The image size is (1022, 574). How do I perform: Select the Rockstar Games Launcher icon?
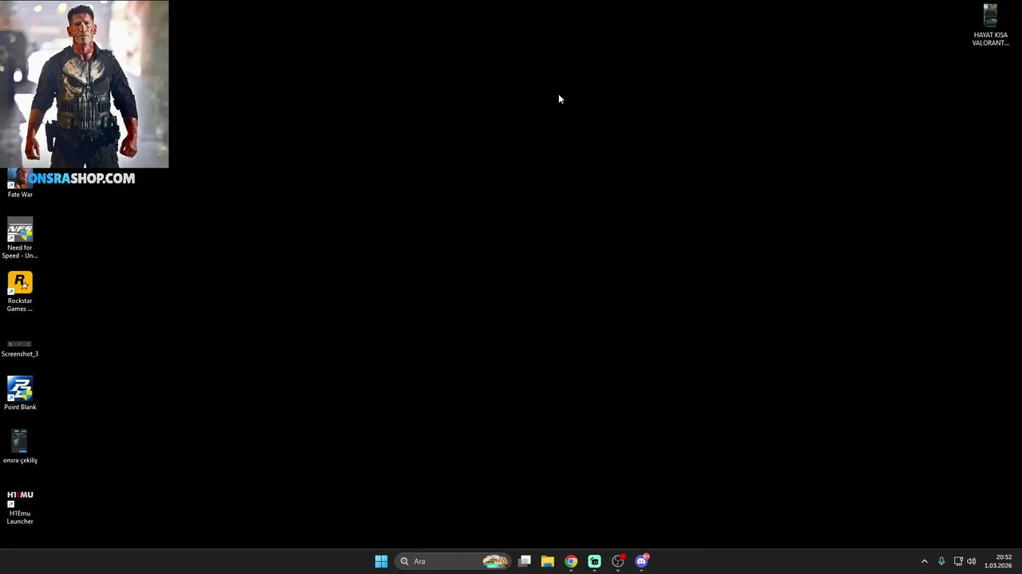click(x=20, y=293)
